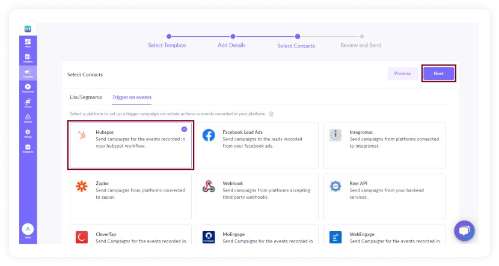Click the Select Template progress dot

pyautogui.click(x=169, y=37)
